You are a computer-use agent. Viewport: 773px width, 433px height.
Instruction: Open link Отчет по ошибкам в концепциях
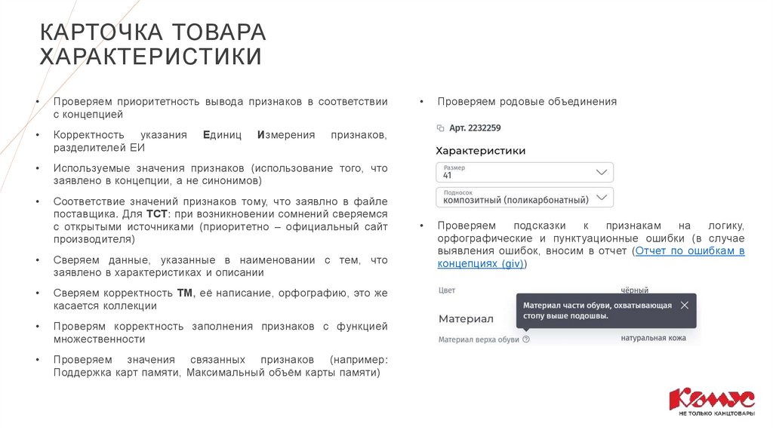(590, 257)
